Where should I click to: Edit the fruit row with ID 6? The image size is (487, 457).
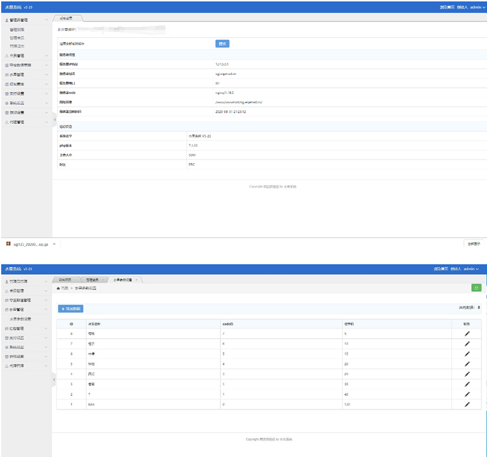[467, 353]
